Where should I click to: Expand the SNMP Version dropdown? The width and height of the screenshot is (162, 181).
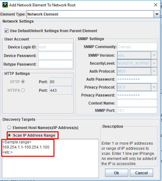click(154, 55)
